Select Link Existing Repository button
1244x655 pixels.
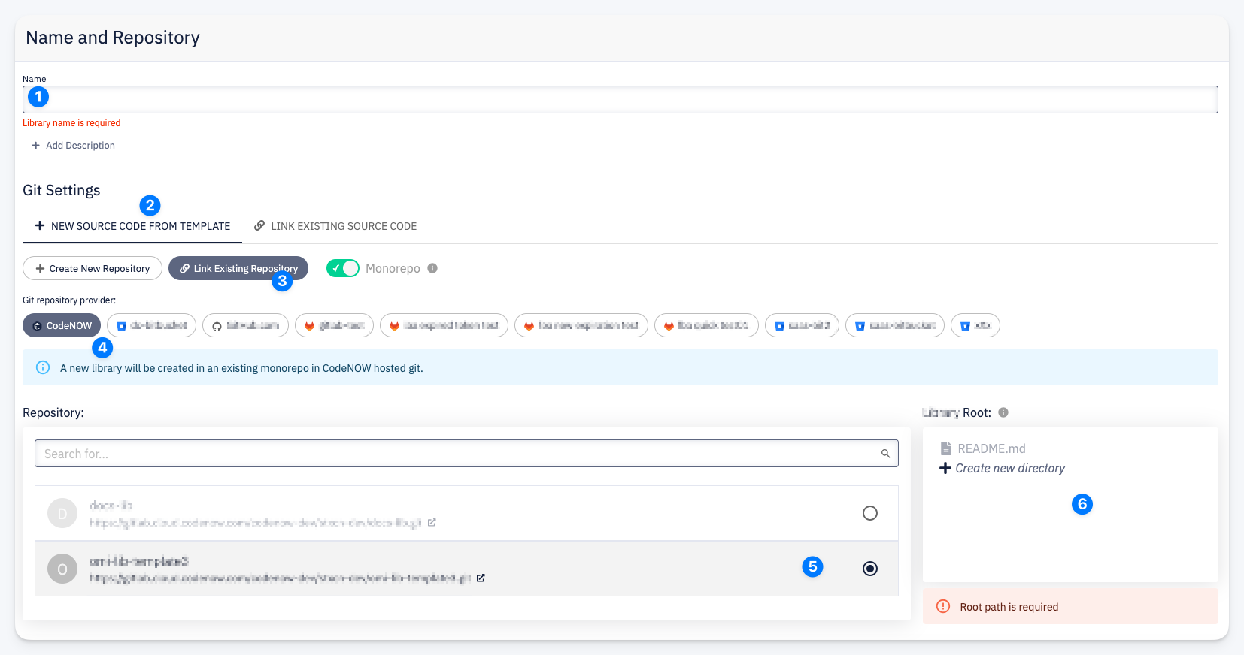tap(238, 268)
